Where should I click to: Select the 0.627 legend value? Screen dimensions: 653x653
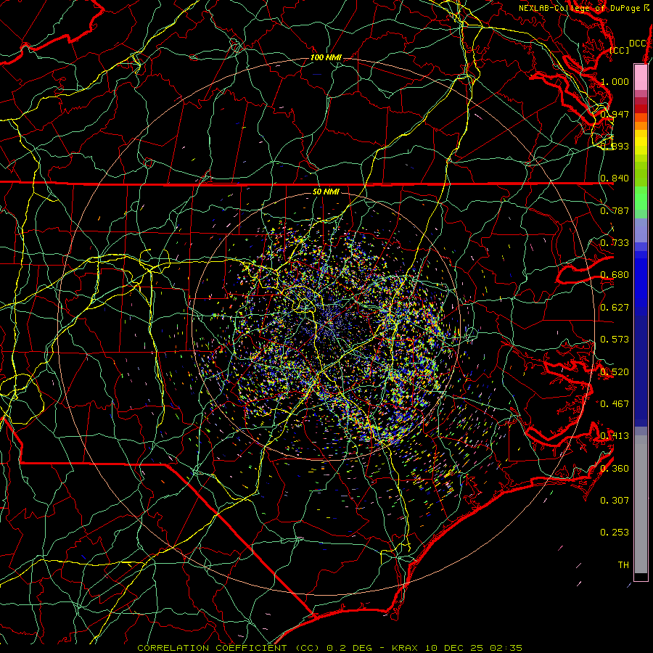[x=615, y=308]
